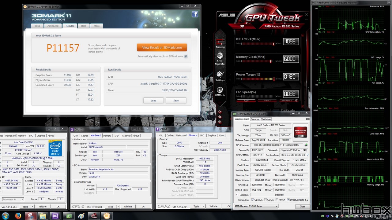392x220 pixels.
Task: Toggle automatically view results at 3DMark.com
Action: [x=186, y=57]
